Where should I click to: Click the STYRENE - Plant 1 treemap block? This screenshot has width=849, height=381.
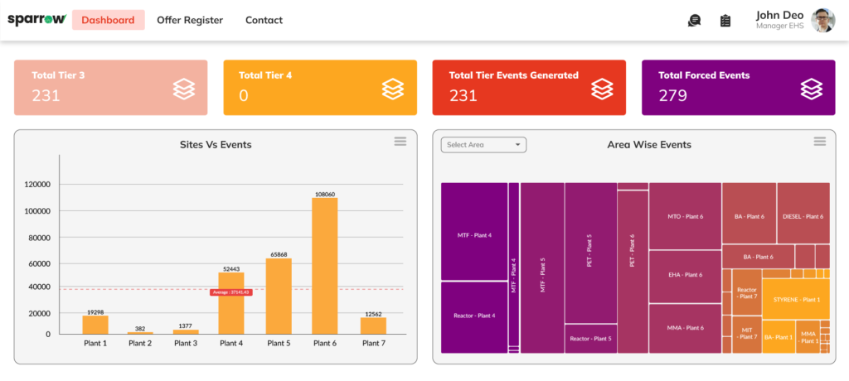(795, 299)
